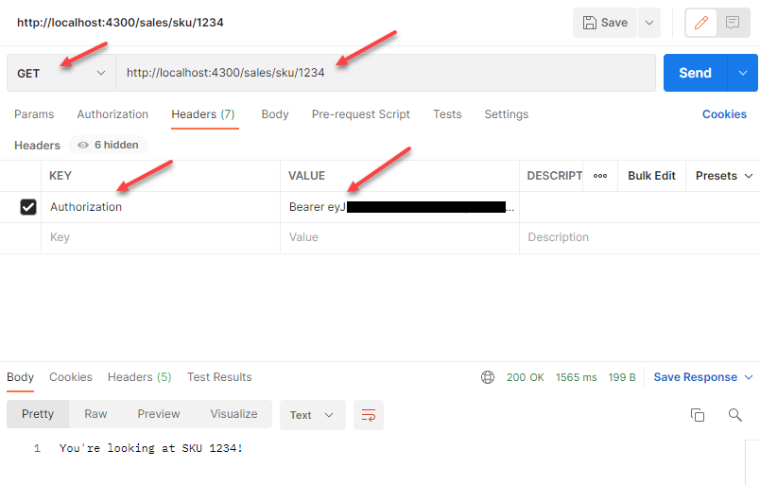Click the pencil edit icon
Image resolution: width=760 pixels, height=485 pixels.
click(700, 23)
